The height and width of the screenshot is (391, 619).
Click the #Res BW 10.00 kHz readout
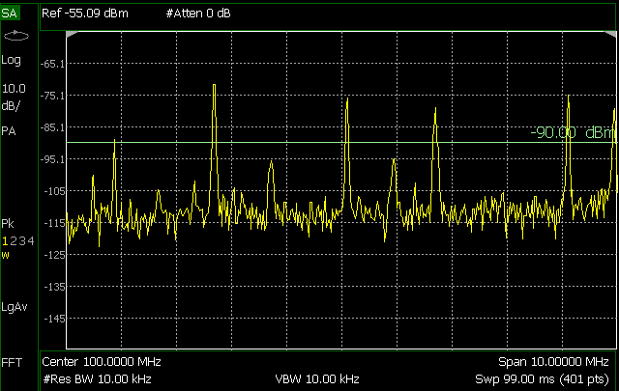pyautogui.click(x=97, y=379)
